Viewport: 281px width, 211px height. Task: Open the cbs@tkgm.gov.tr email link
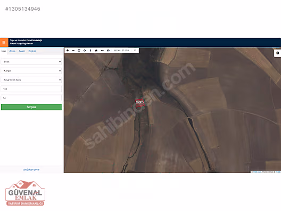[x=31, y=169]
